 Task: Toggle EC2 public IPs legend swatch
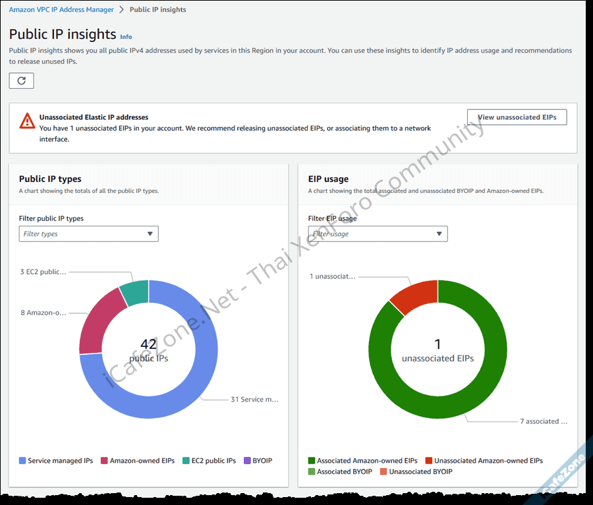click(x=186, y=461)
